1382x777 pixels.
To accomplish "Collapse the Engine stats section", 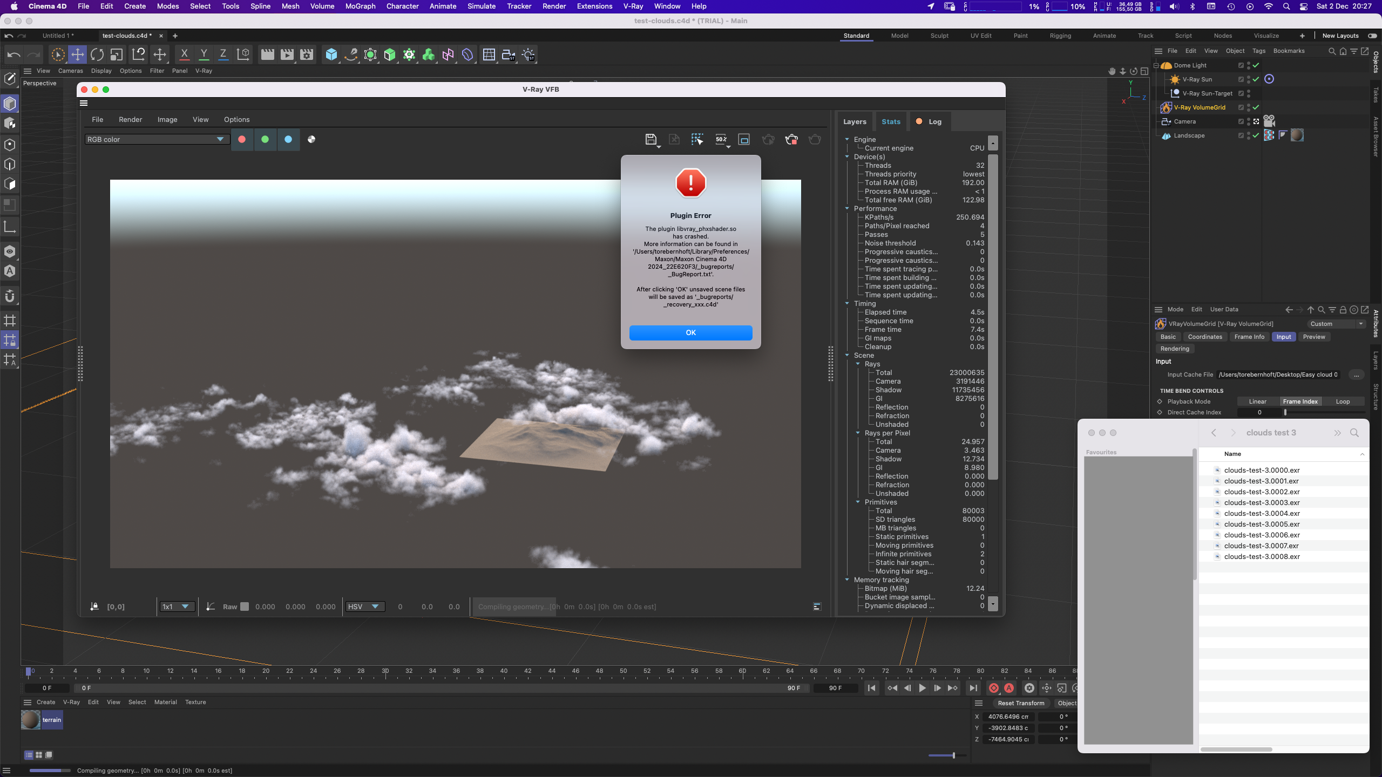I will pos(847,139).
